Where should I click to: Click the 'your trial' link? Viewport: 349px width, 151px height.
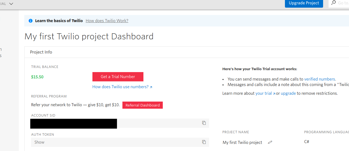tap(263, 93)
